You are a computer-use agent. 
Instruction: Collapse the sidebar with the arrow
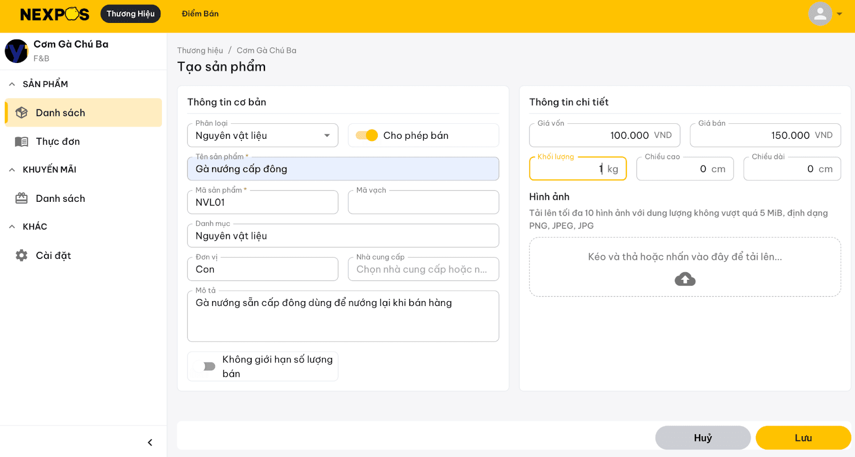point(150,442)
